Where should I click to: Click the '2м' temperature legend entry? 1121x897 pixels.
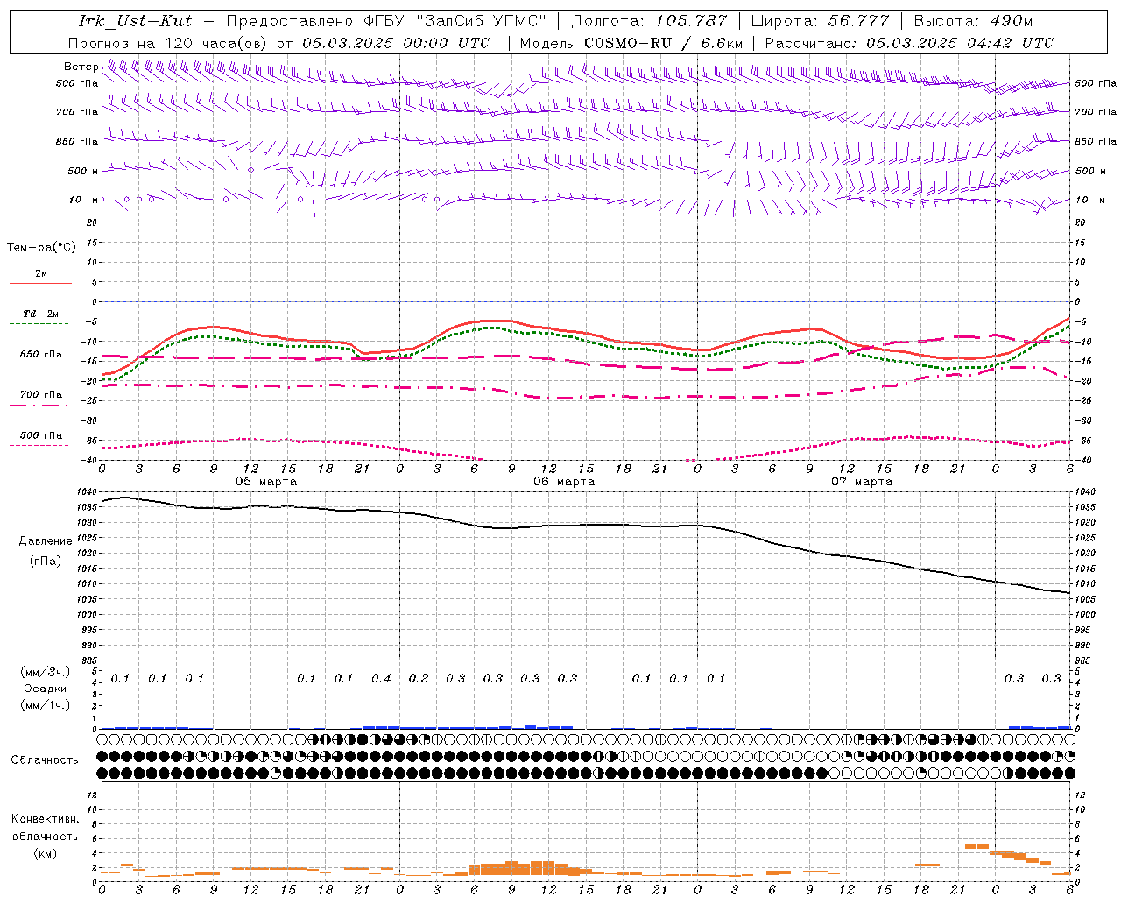41,274
